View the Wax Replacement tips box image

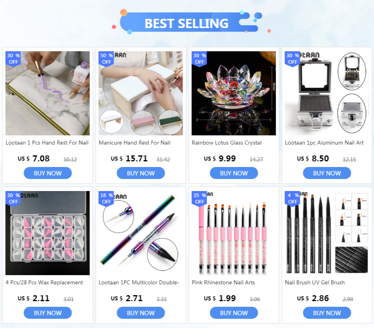(47, 233)
